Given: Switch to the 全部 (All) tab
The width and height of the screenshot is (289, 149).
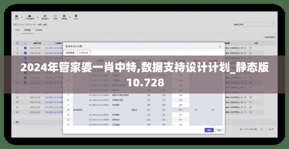Looking at the screenshot, I should coord(17,30).
